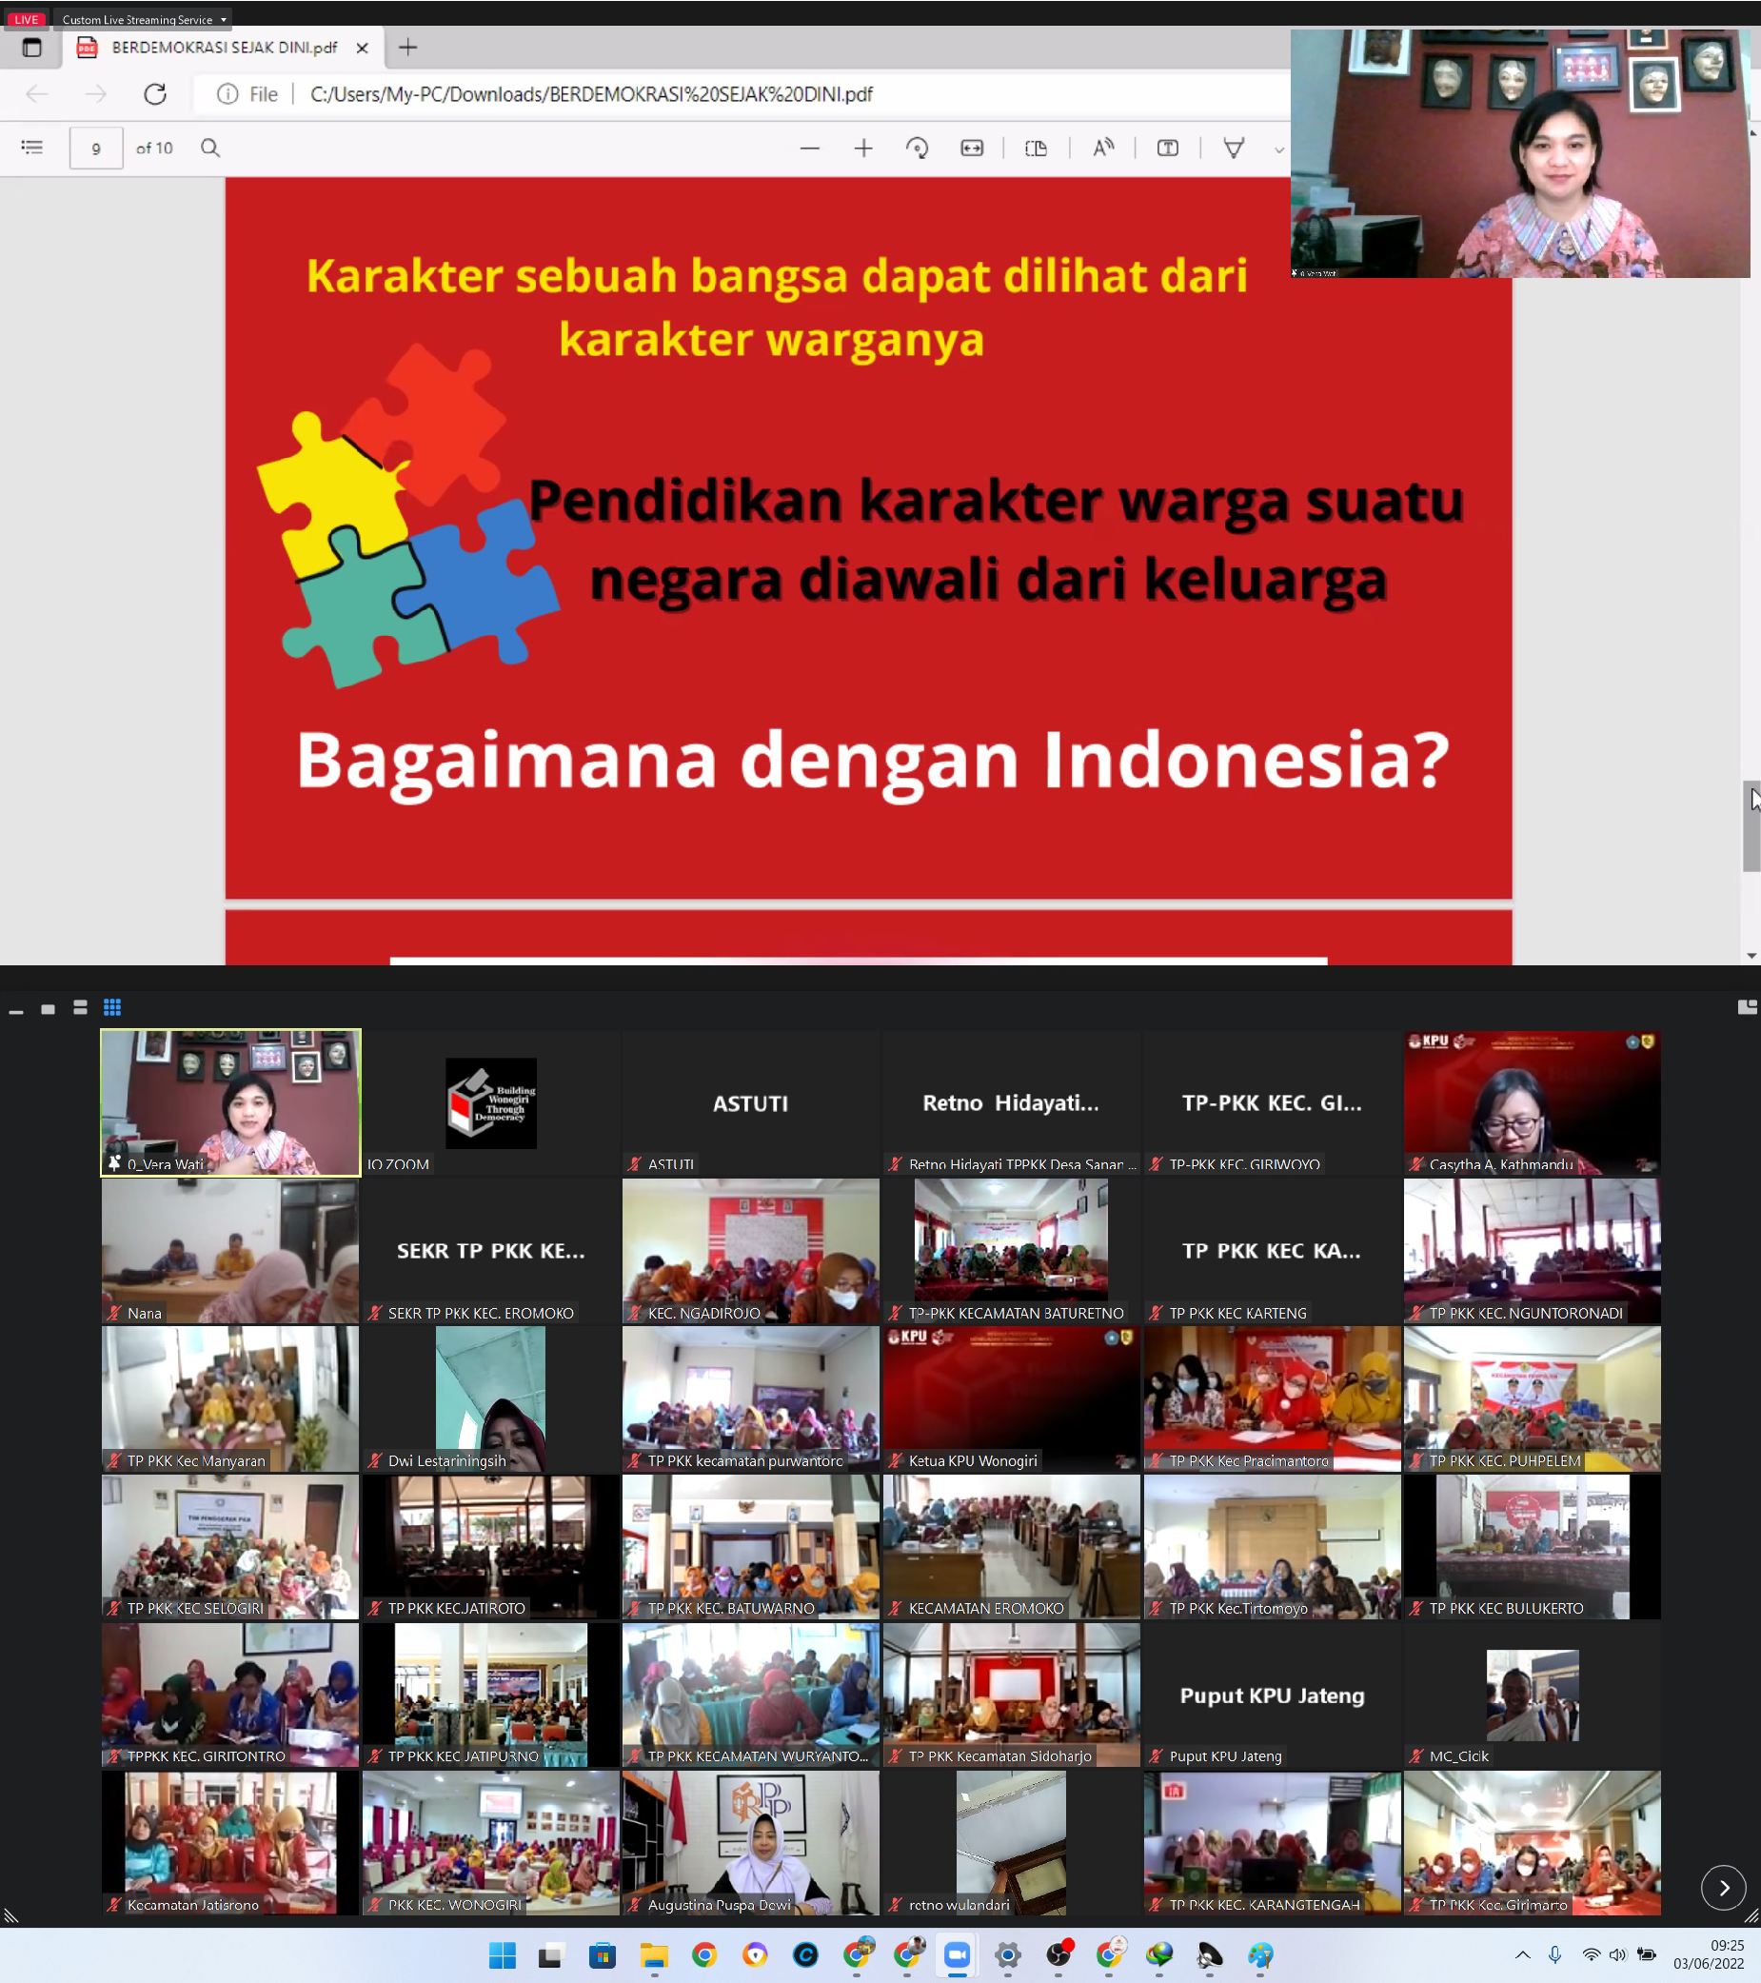The width and height of the screenshot is (1761, 1983).
Task: Open a new browser tab
Action: (408, 48)
